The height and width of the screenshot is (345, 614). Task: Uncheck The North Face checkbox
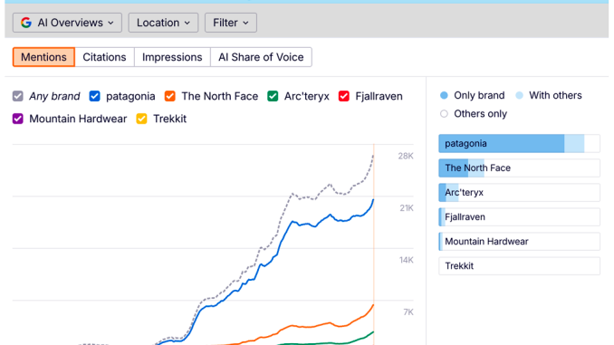170,96
